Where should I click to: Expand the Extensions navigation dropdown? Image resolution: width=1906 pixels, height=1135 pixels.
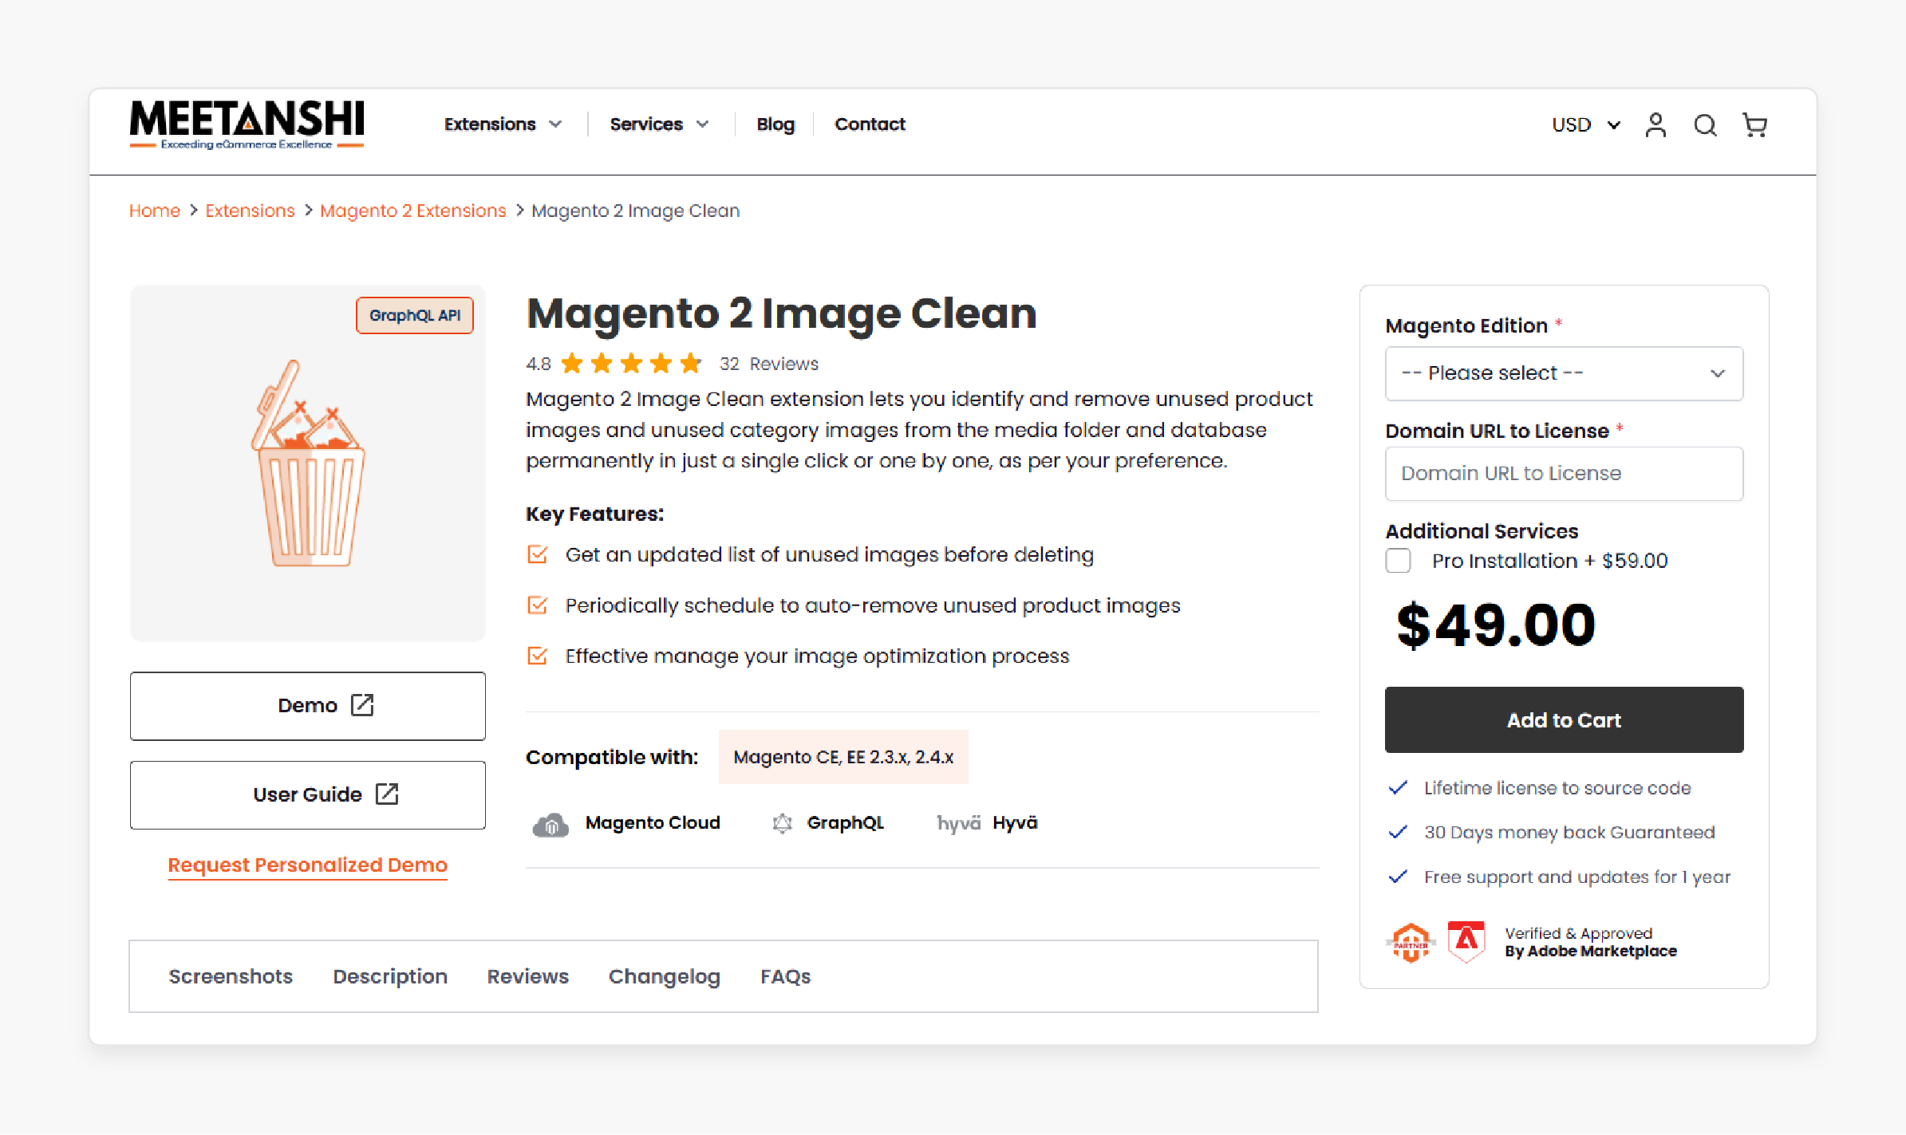(503, 124)
